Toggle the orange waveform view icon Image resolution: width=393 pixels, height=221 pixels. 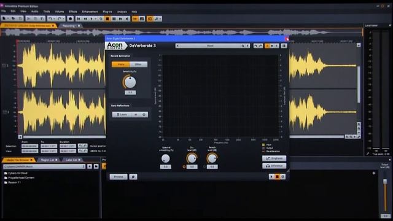(x=135, y=19)
